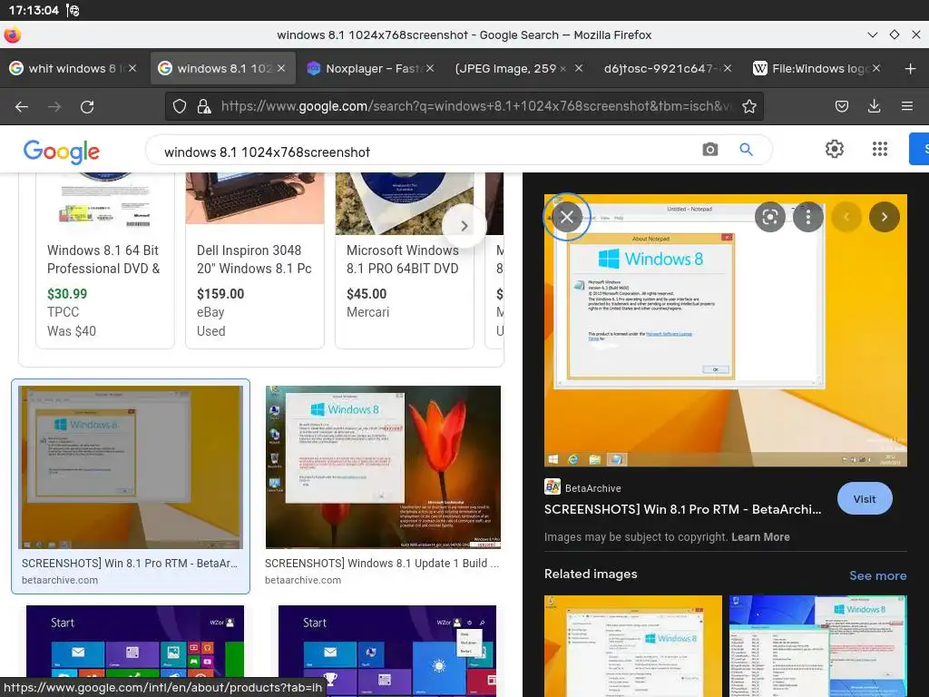Close the image preview panel
929x697 pixels.
pyautogui.click(x=567, y=217)
